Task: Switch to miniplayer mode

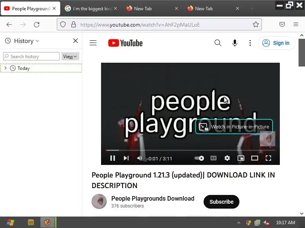Action: click(x=241, y=158)
